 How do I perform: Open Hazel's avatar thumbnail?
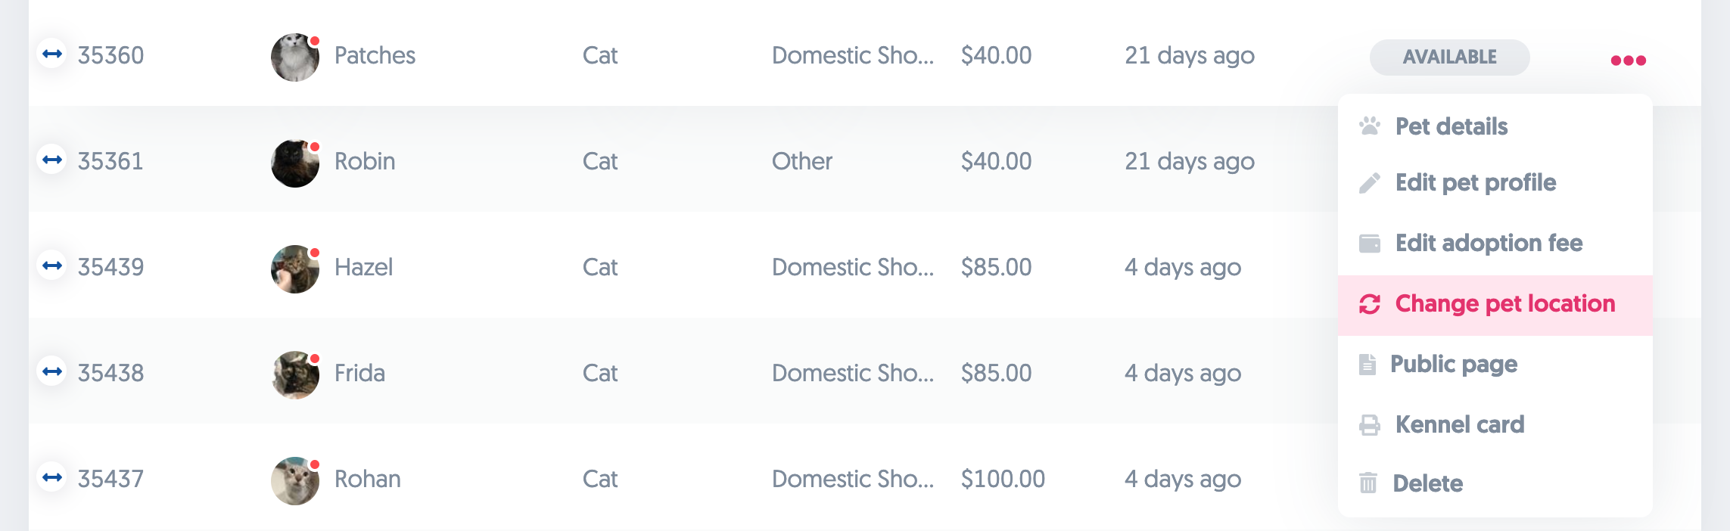tap(294, 269)
